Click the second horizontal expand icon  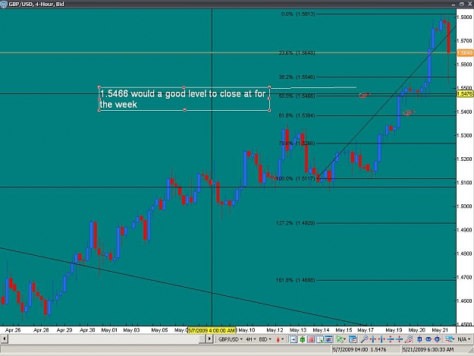point(381,339)
